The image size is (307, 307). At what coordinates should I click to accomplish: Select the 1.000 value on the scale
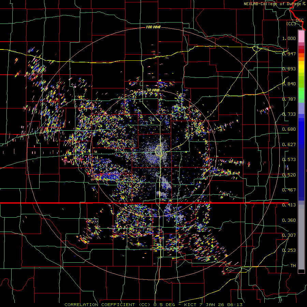[289, 38]
